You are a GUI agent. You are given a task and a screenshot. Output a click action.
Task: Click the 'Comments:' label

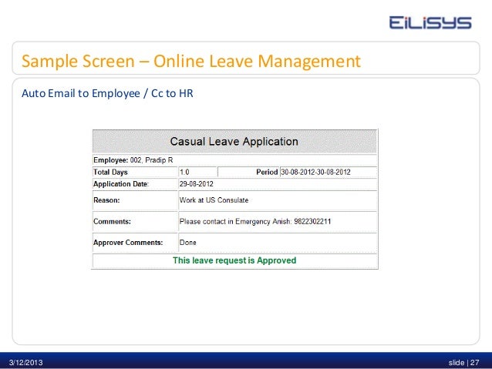pyautogui.click(x=112, y=222)
